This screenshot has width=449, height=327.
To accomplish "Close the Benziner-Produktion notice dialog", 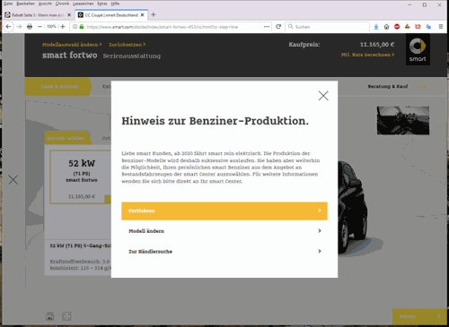I will pyautogui.click(x=323, y=96).
